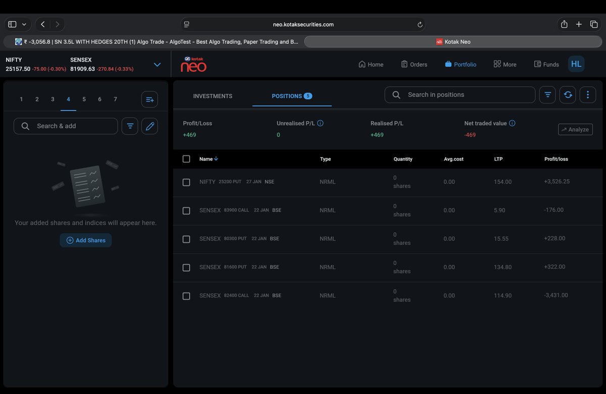Open NIFTY 25200 PUT position name
This screenshot has height=394, width=606.
pyautogui.click(x=237, y=181)
